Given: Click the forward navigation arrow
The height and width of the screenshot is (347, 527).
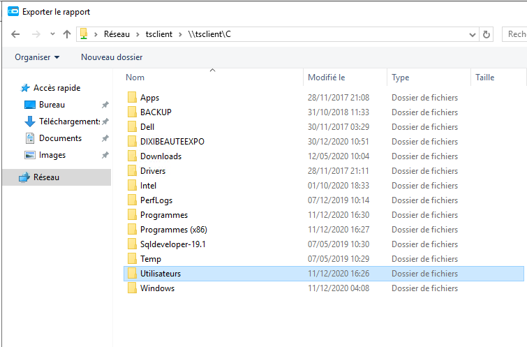Looking at the screenshot, I should 36,34.
